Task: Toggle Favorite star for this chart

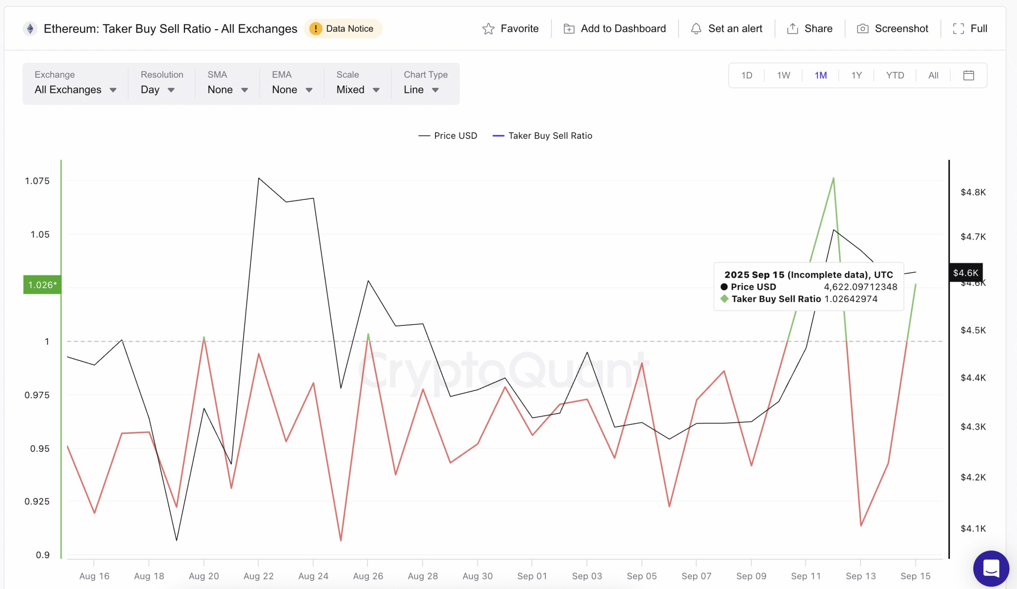Action: [489, 28]
